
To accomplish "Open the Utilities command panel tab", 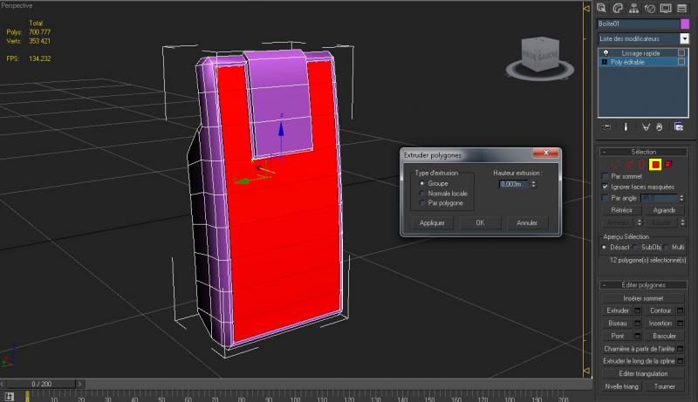I will (x=681, y=8).
